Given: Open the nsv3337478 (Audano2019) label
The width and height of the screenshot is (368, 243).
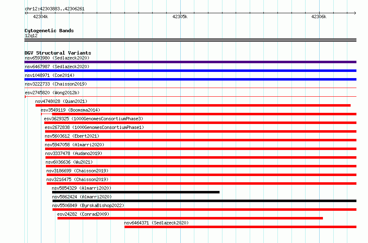Looking at the screenshot, I should pos(74,153).
